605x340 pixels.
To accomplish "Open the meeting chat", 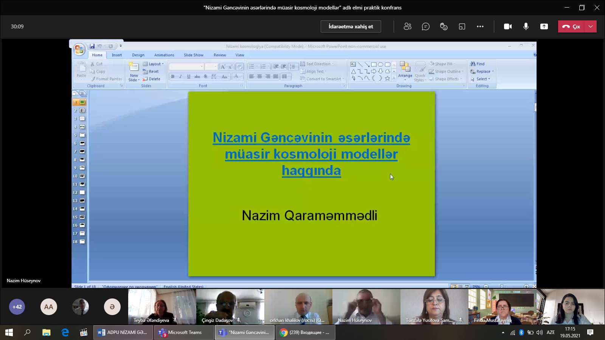I will pos(425,26).
